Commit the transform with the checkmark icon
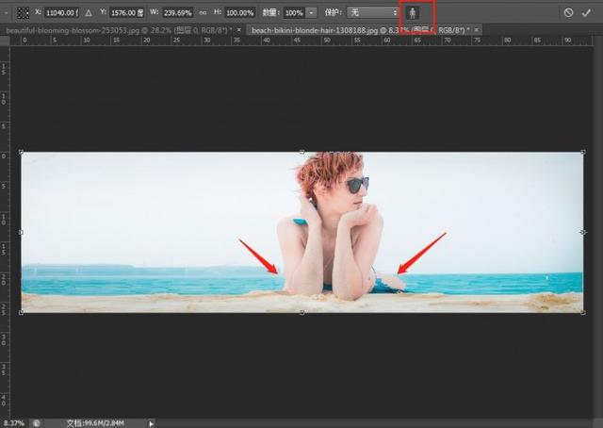Image resolution: width=603 pixels, height=428 pixels. point(586,12)
